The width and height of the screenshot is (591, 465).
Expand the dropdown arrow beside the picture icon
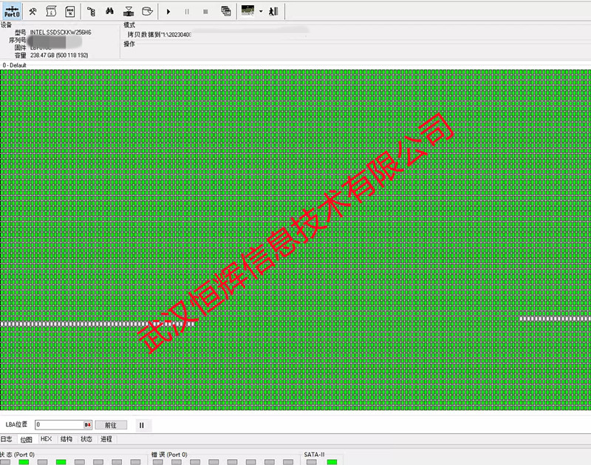[261, 11]
